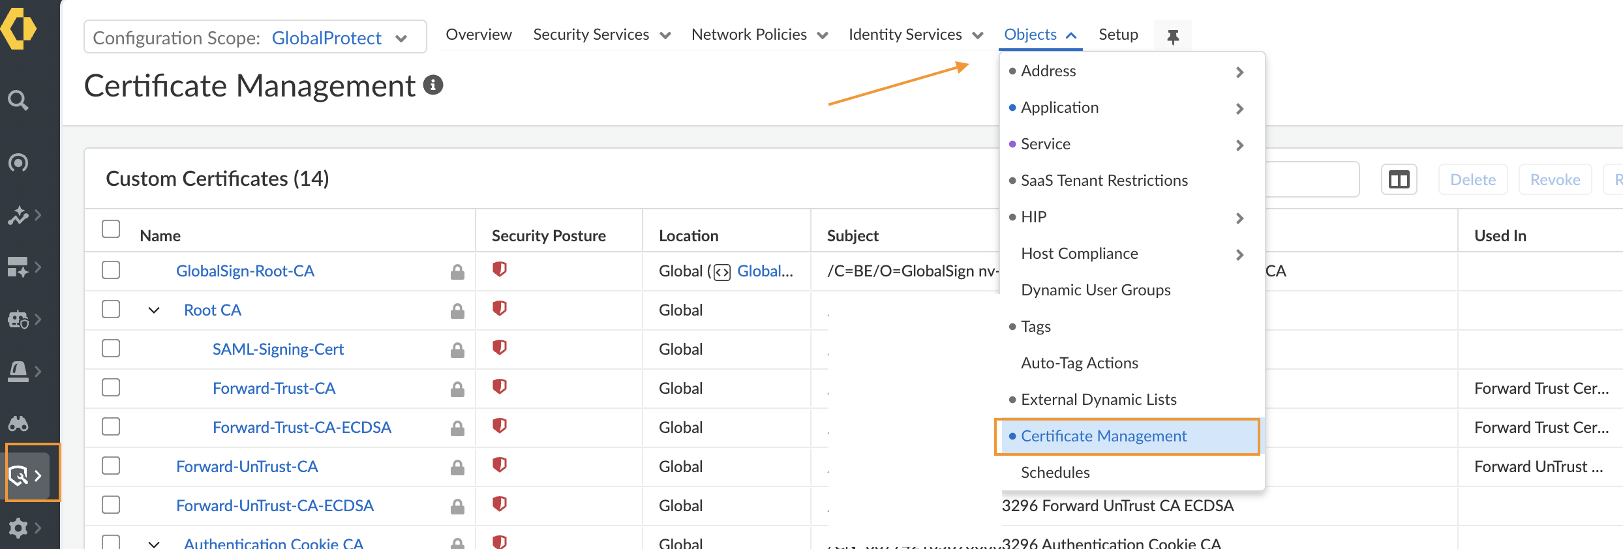Open the GlobalSign-Root-CA certificate link
Viewport: 1623px width, 549px height.
[245, 271]
